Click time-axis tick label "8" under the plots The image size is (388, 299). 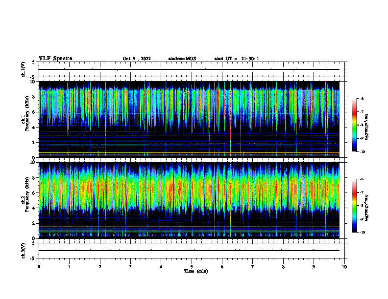[283, 267]
